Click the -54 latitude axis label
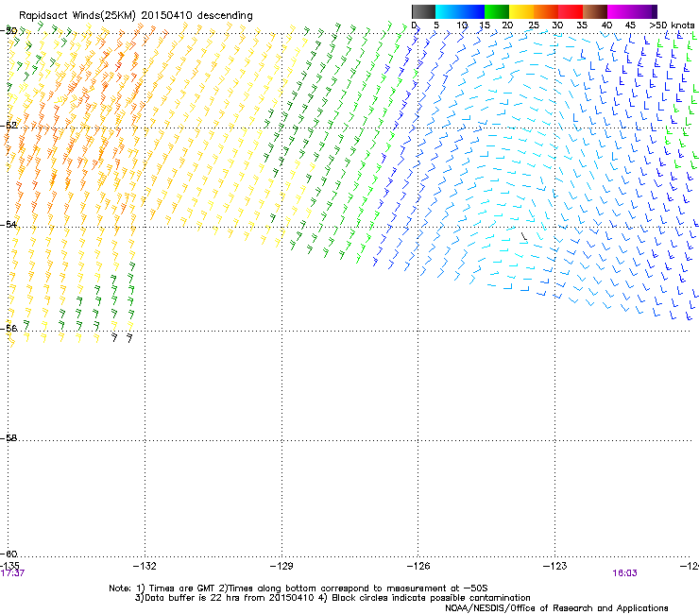The height and width of the screenshot is (614, 699). (x=9, y=224)
